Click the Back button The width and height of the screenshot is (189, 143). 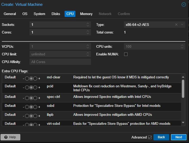point(161,137)
